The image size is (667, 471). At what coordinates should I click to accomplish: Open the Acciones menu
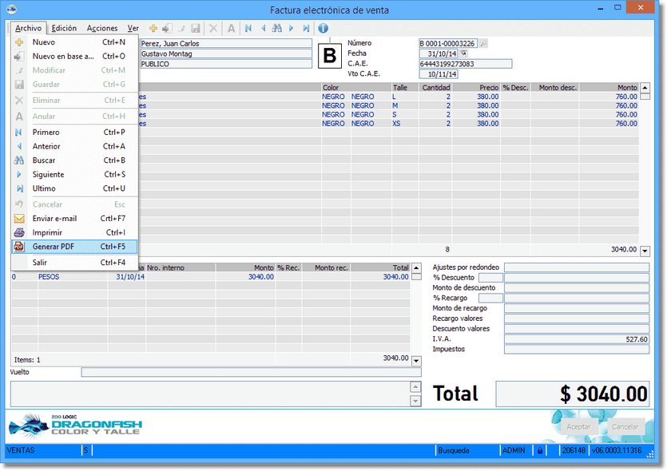101,28
